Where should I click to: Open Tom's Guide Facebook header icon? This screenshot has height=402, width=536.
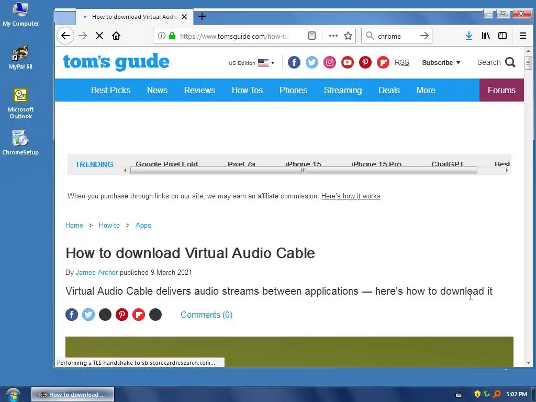[294, 63]
